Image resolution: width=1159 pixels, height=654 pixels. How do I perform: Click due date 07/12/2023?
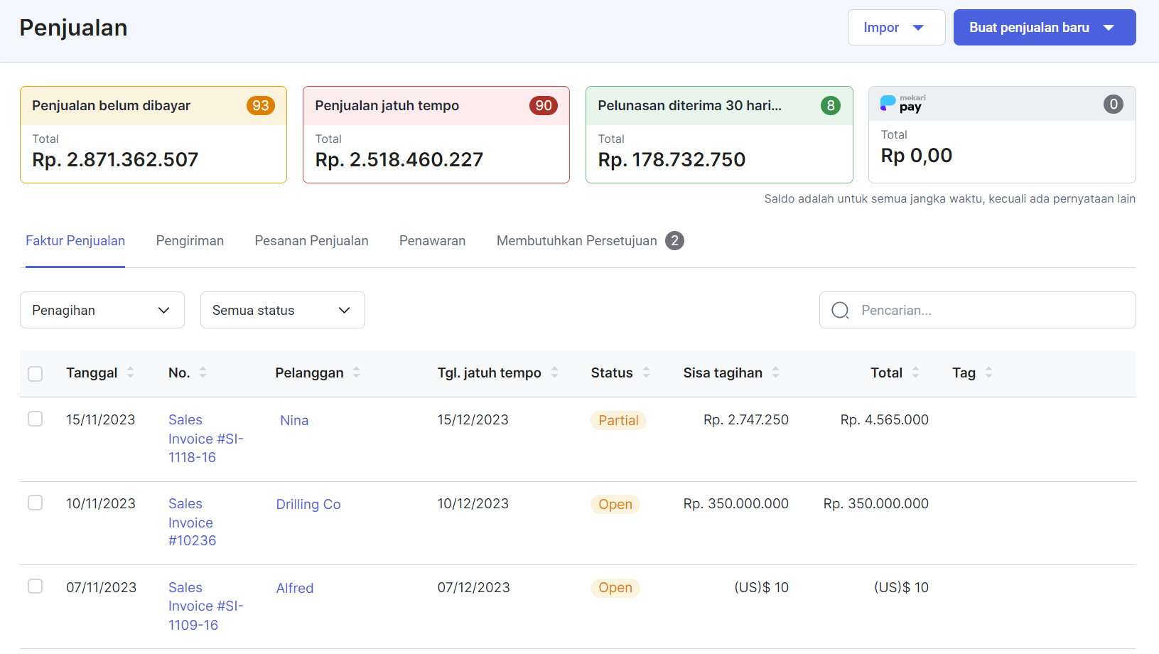coord(474,587)
